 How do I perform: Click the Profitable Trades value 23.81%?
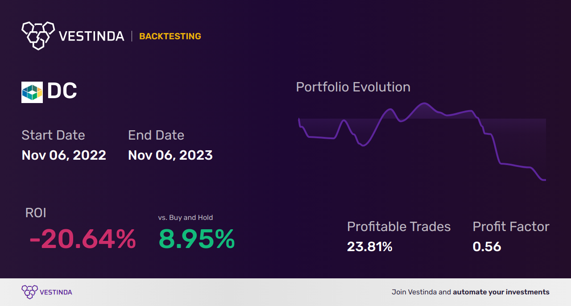(x=370, y=247)
